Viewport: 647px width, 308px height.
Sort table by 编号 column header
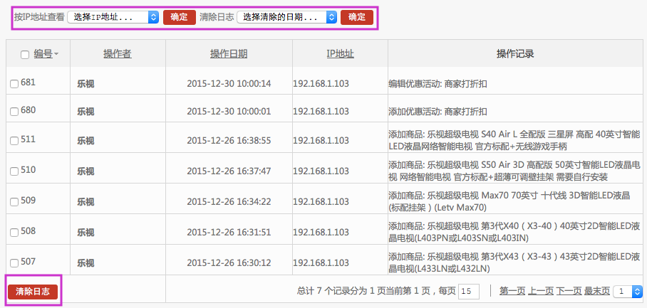pyautogui.click(x=43, y=53)
